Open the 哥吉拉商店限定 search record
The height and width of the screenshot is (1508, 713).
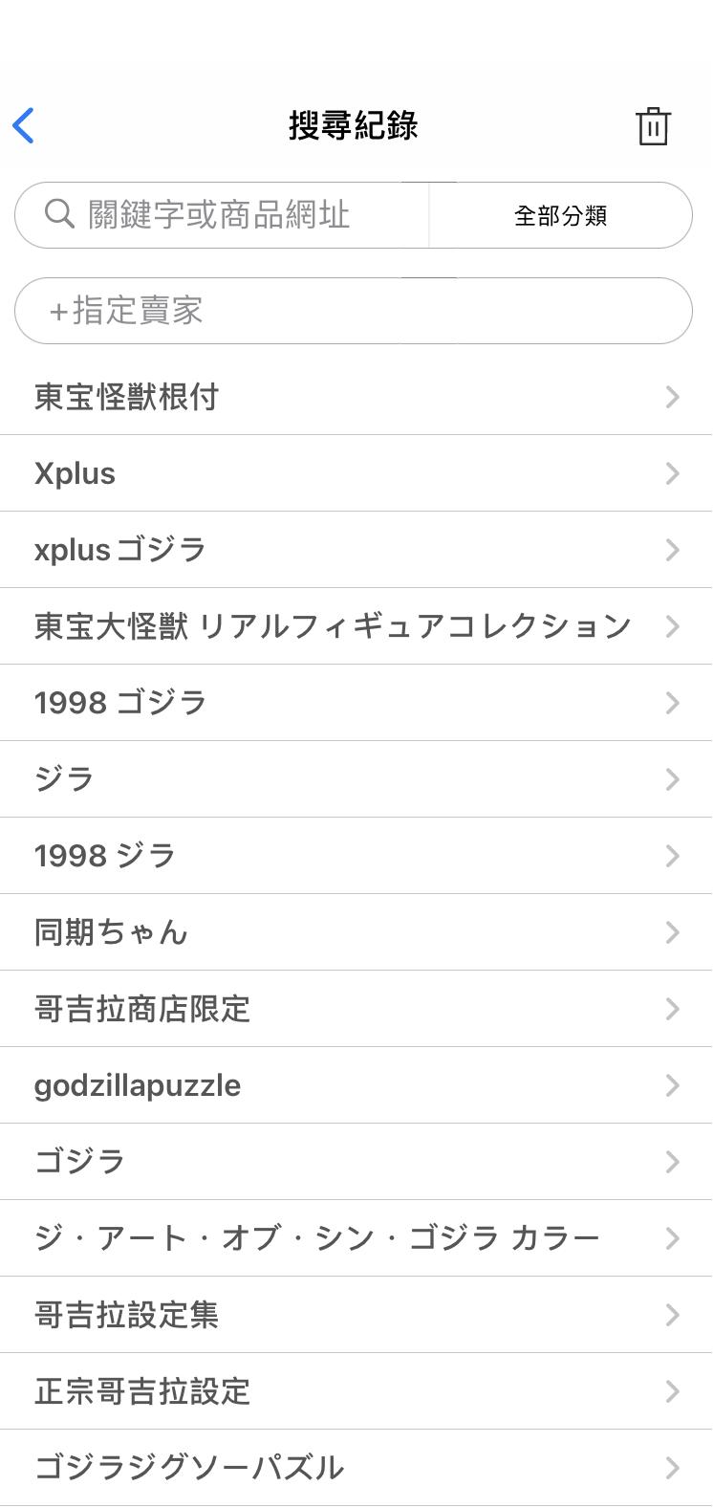142,1009
